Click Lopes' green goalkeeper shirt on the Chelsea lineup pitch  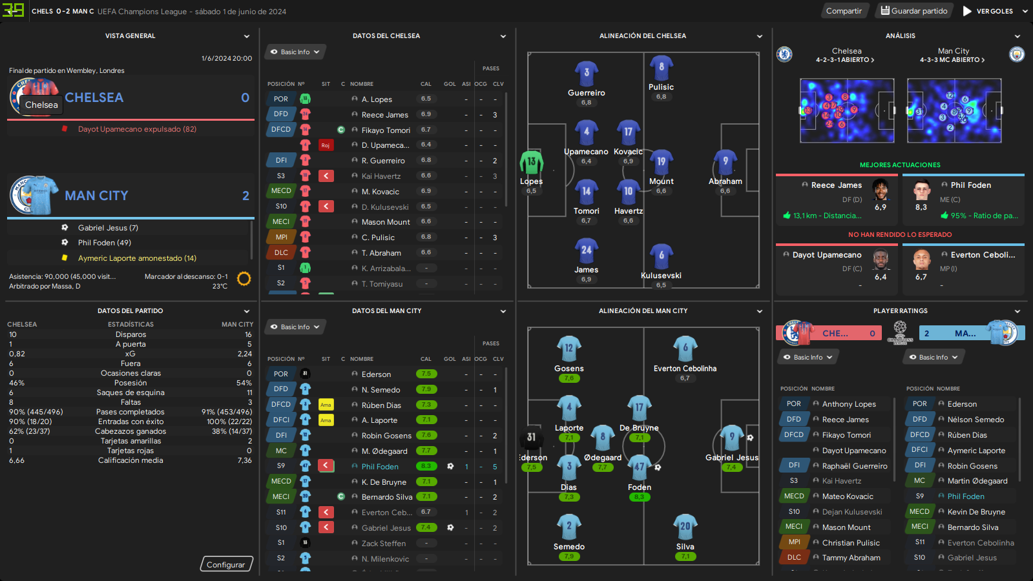[x=531, y=162]
